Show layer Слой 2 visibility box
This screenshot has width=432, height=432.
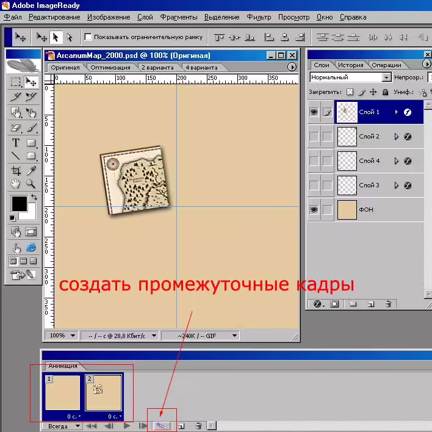point(314,137)
